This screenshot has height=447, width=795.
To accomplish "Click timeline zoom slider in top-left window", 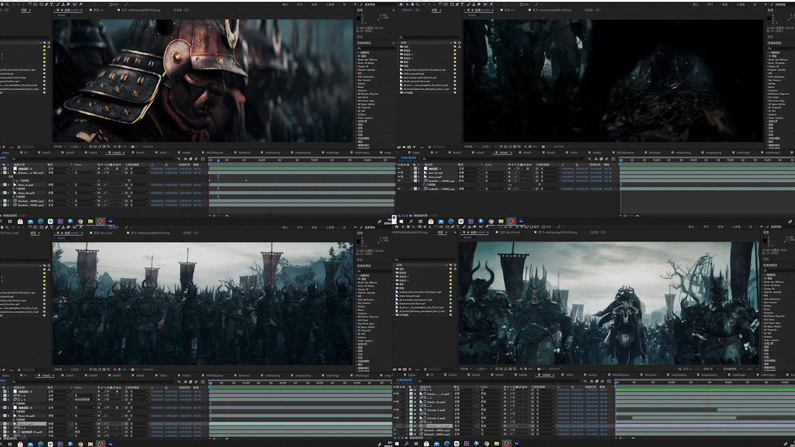I will pos(214,215).
